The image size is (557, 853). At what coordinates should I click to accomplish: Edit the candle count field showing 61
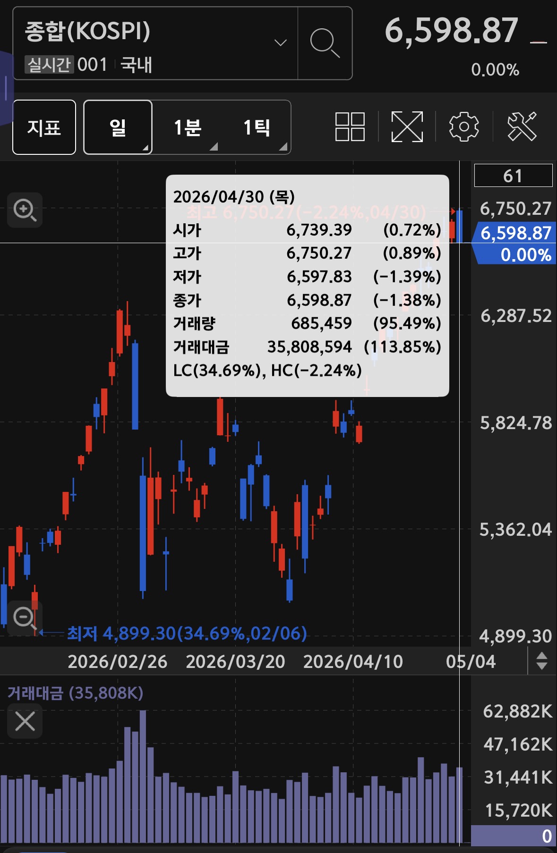click(513, 176)
